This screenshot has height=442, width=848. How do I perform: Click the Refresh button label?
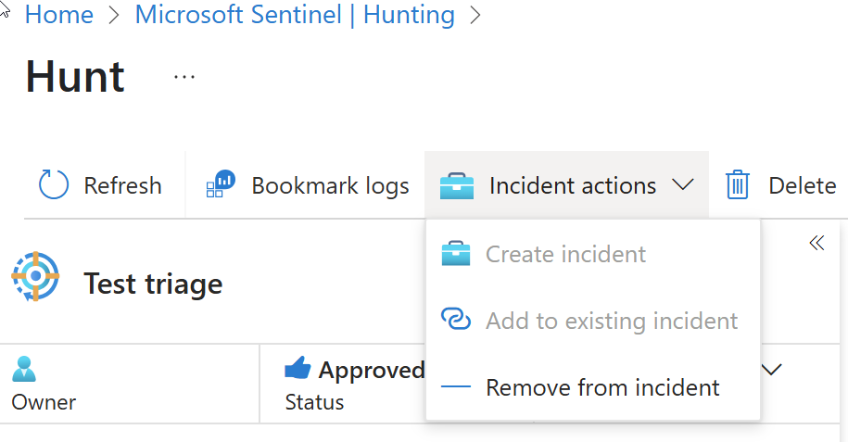point(122,185)
